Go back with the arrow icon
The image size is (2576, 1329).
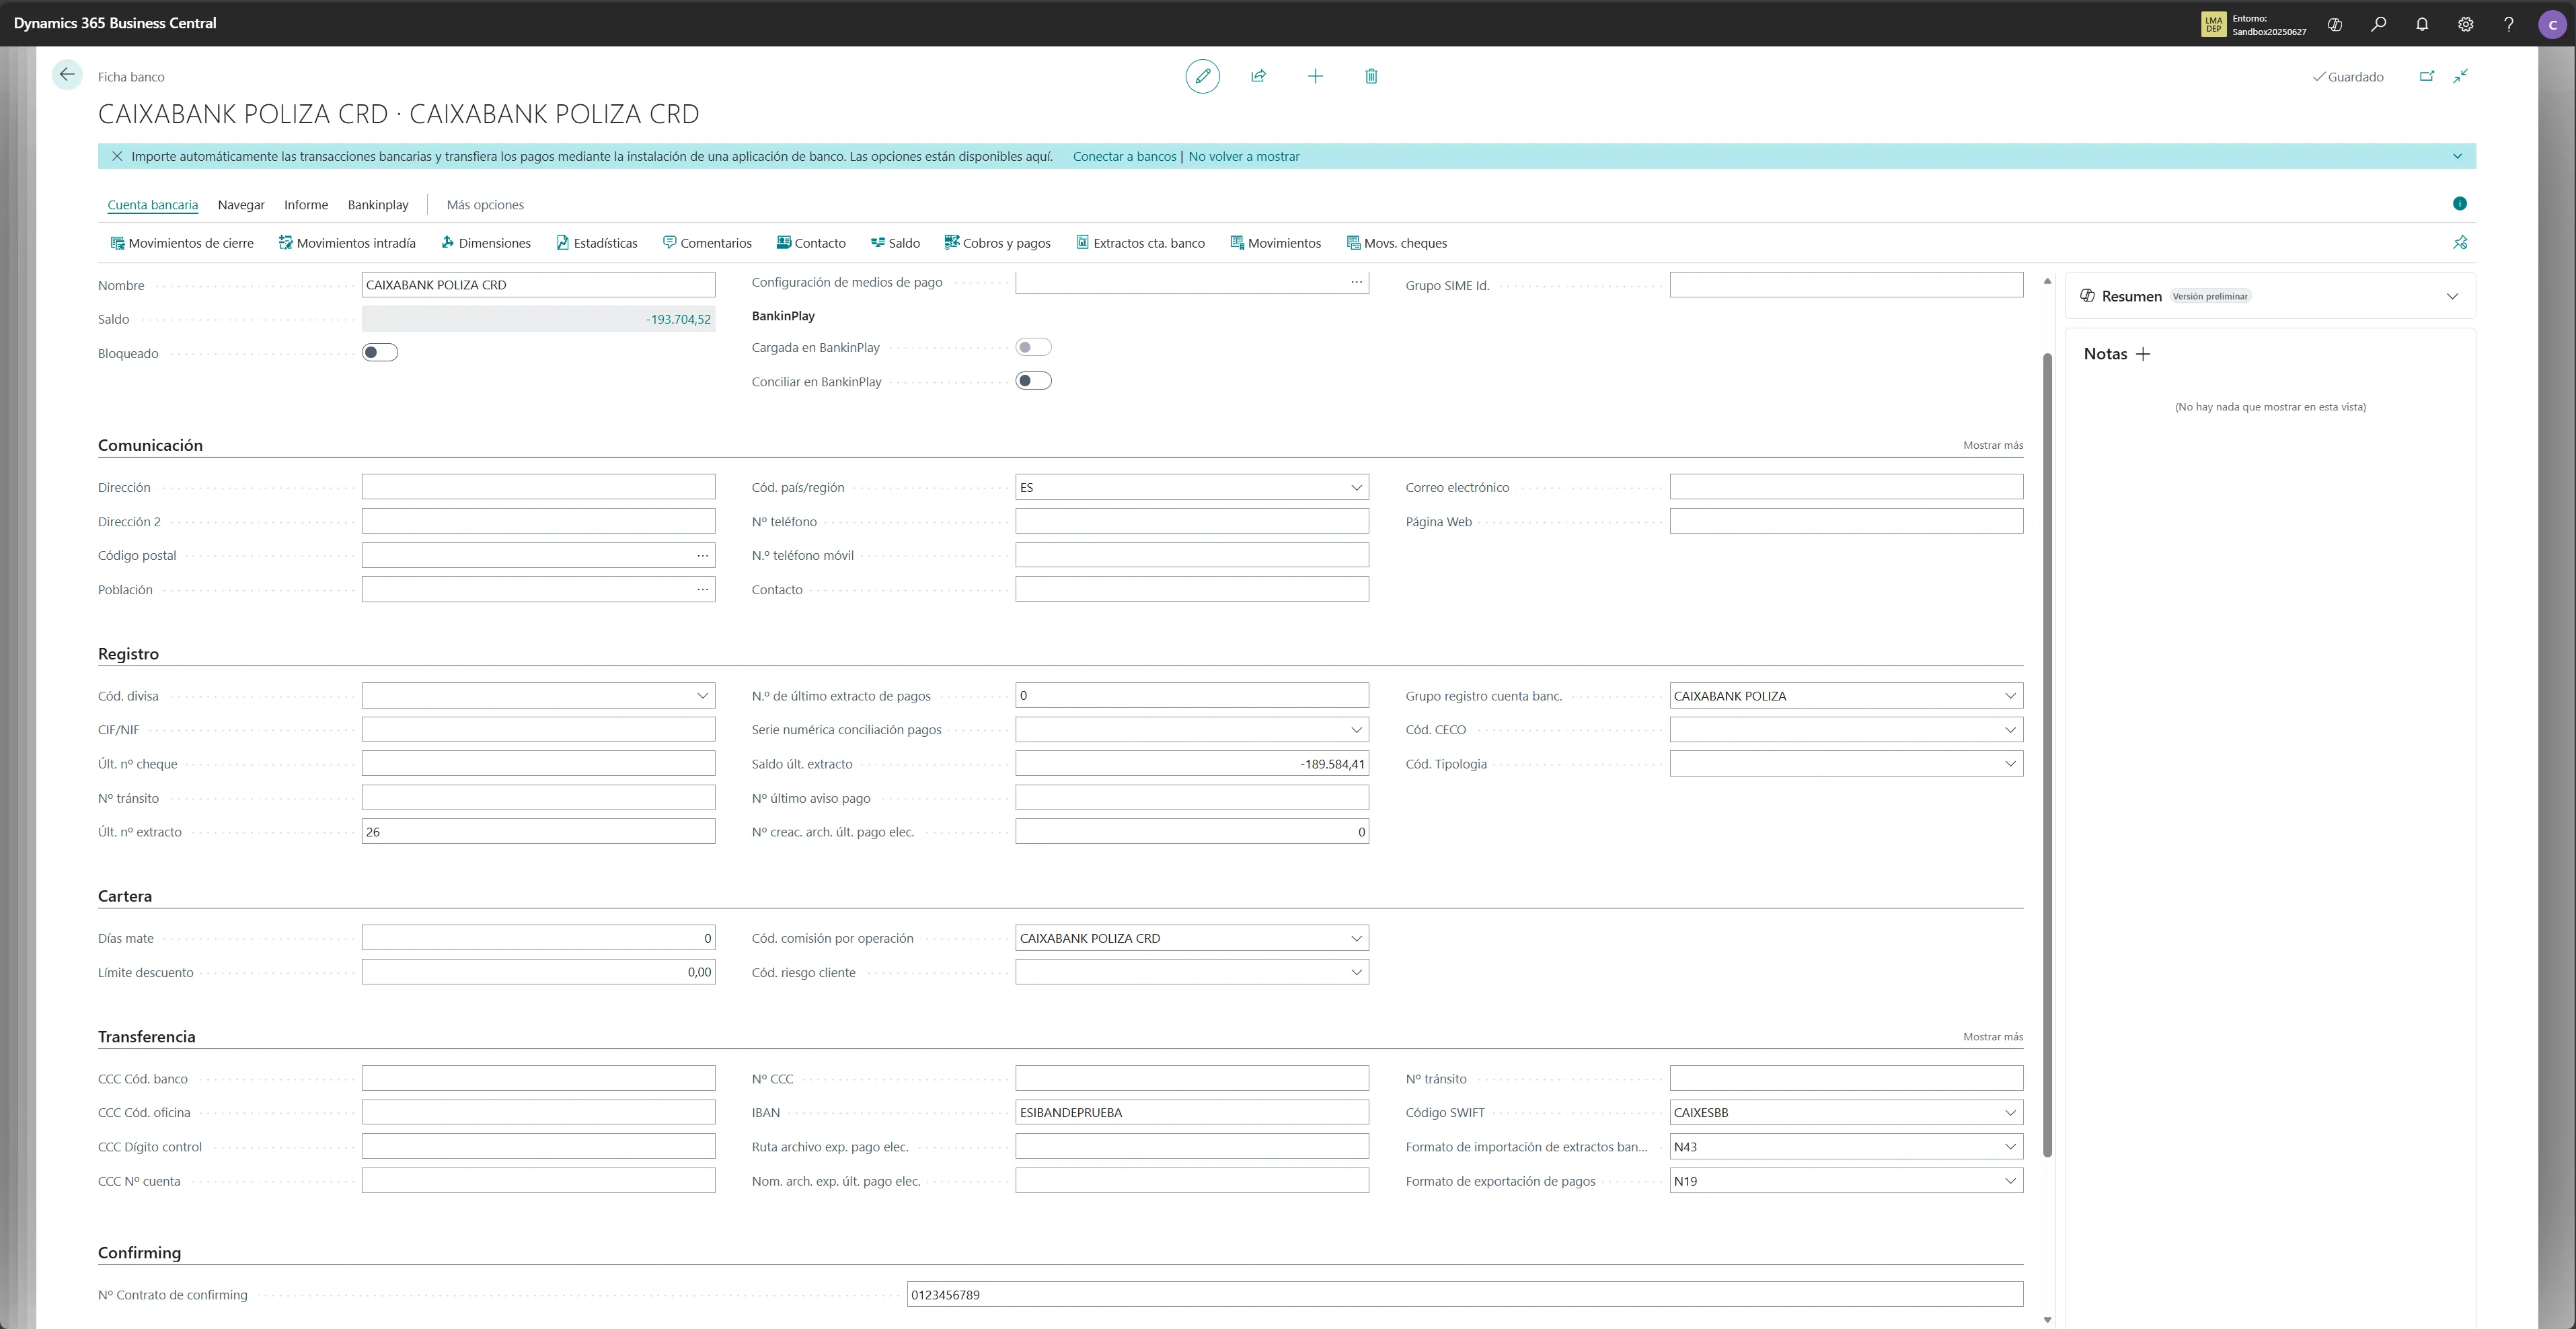(67, 75)
